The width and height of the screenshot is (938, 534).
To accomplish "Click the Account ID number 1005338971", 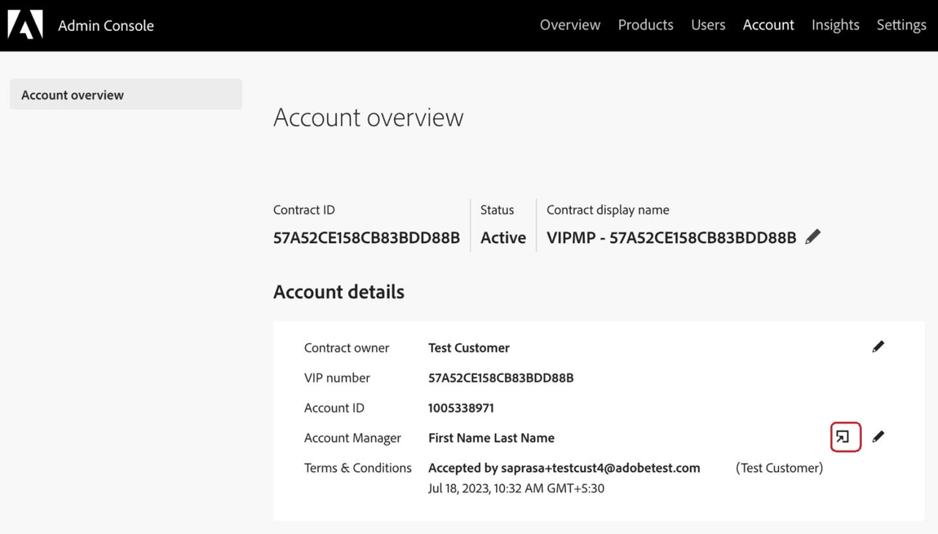I will (461, 408).
